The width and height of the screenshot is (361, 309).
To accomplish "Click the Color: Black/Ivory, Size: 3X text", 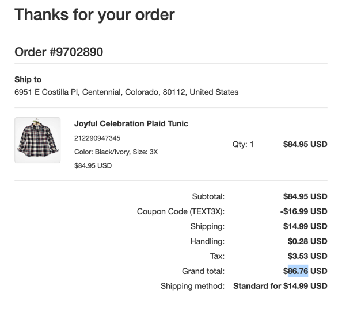I will coord(116,152).
